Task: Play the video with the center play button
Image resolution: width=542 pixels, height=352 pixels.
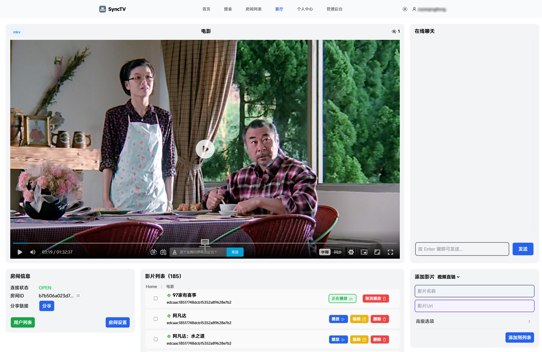Action: pyautogui.click(x=205, y=149)
